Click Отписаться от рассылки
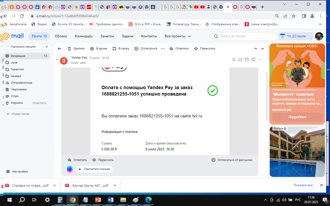 point(232,160)
